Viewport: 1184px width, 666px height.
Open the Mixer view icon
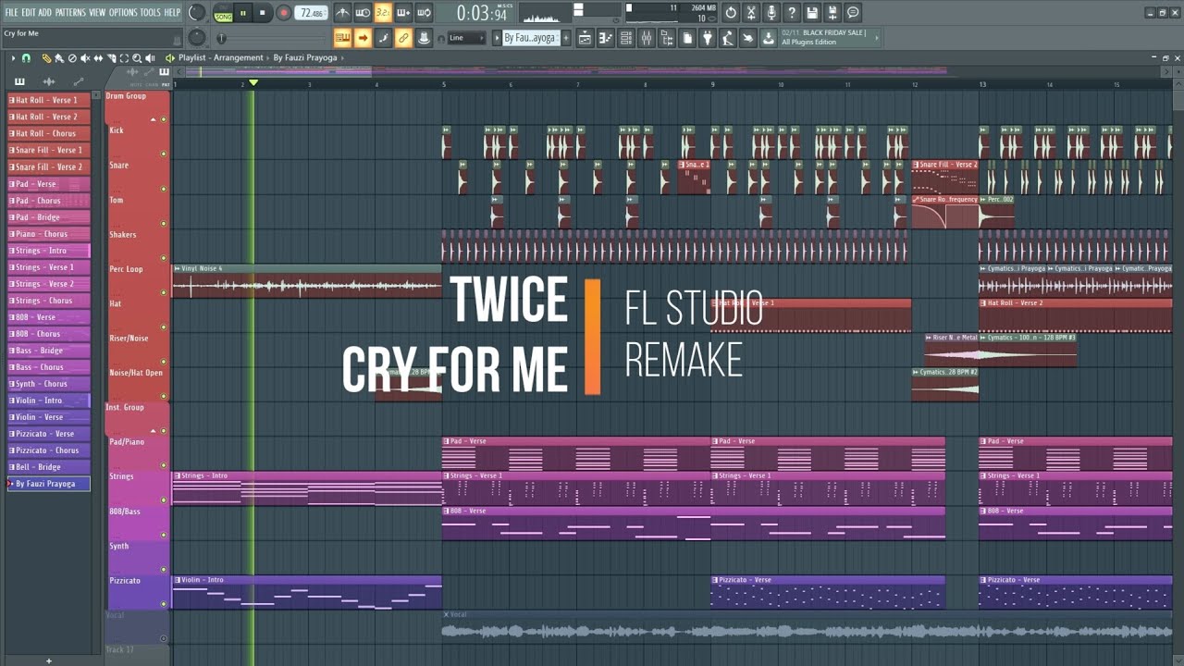(x=647, y=38)
